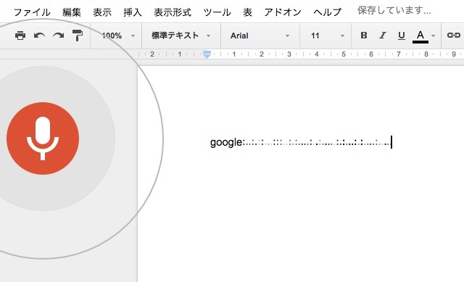Image resolution: width=464 pixels, height=282 pixels.
Task: Open the ヘルプ menu
Action: pos(327,12)
